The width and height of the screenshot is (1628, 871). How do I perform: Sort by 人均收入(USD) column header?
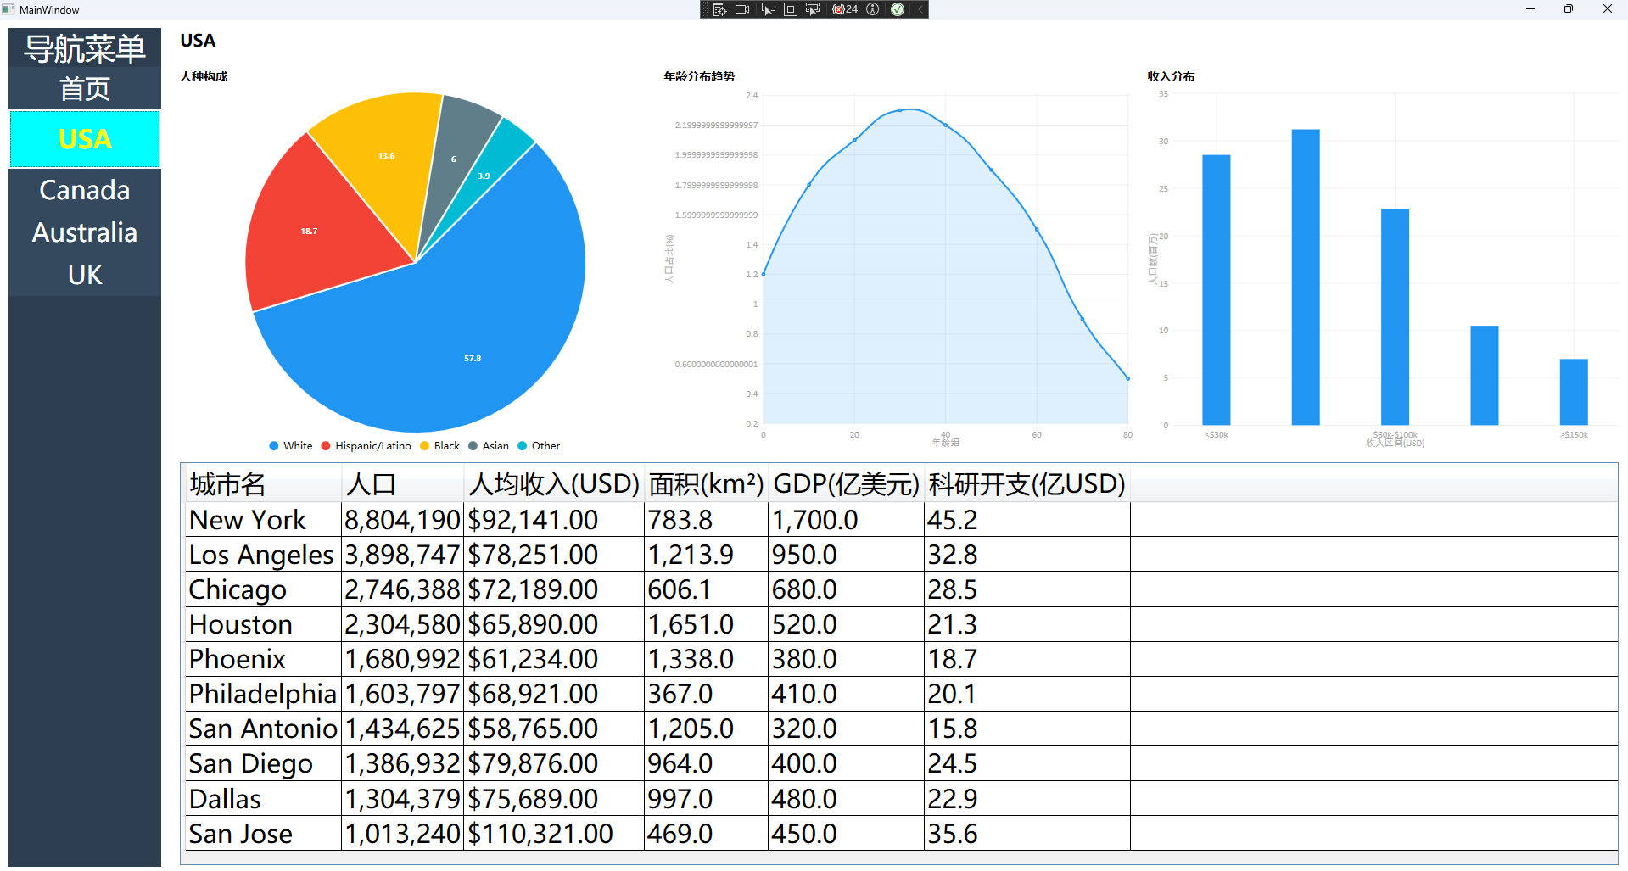555,483
